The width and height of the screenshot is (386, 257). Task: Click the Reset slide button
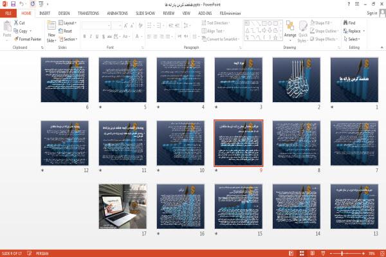click(x=66, y=31)
